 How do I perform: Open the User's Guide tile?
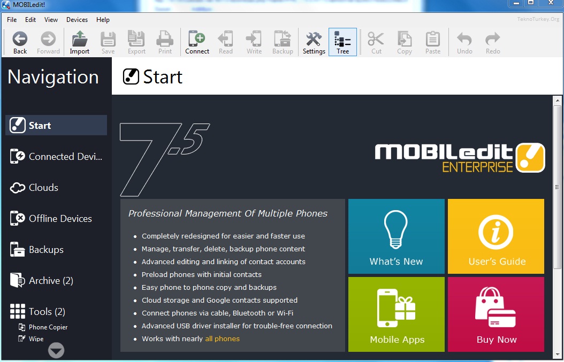[496, 236]
